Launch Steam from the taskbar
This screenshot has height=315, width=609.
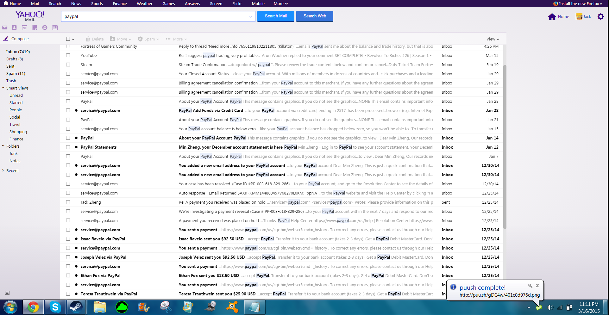pyautogui.click(x=76, y=307)
